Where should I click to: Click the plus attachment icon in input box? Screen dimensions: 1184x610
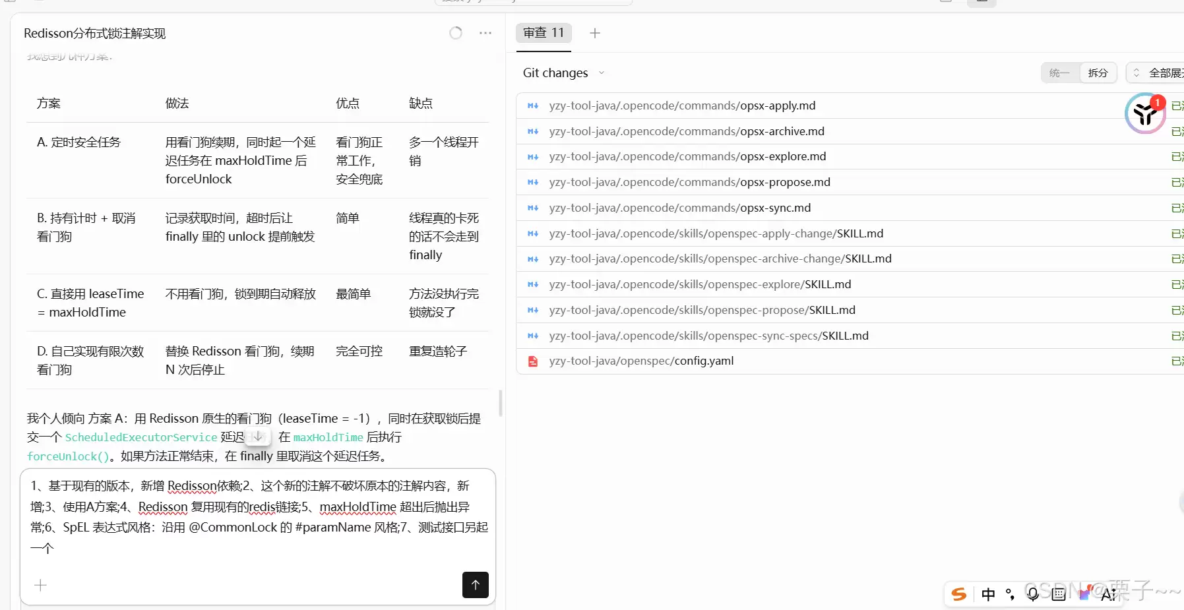click(x=40, y=585)
